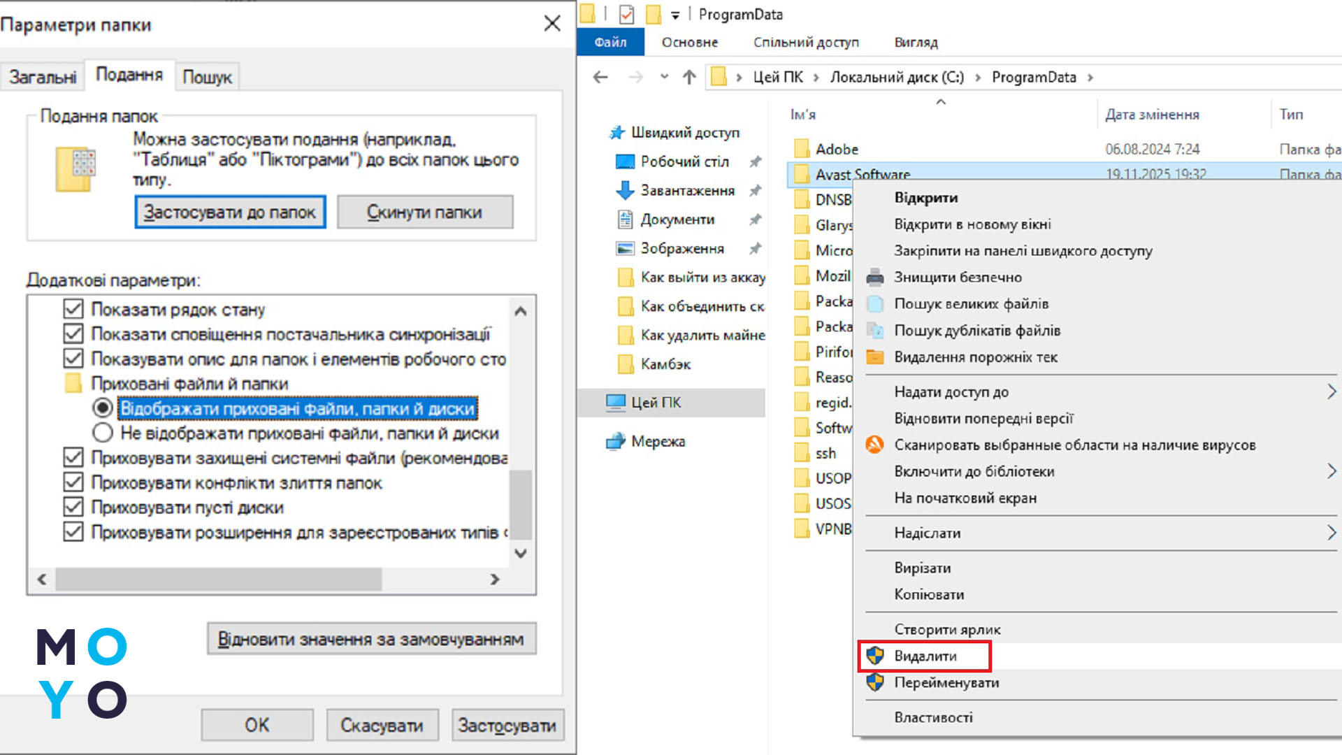Select the do not show hidden files radio
The width and height of the screenshot is (1342, 755).
pyautogui.click(x=103, y=433)
